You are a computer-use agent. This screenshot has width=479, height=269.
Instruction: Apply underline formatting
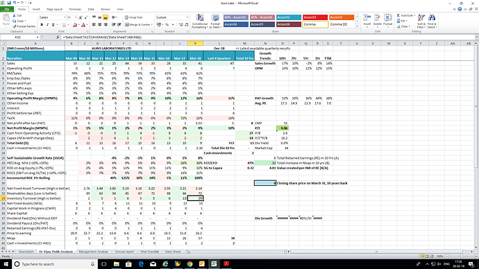pyautogui.click(x=53, y=25)
